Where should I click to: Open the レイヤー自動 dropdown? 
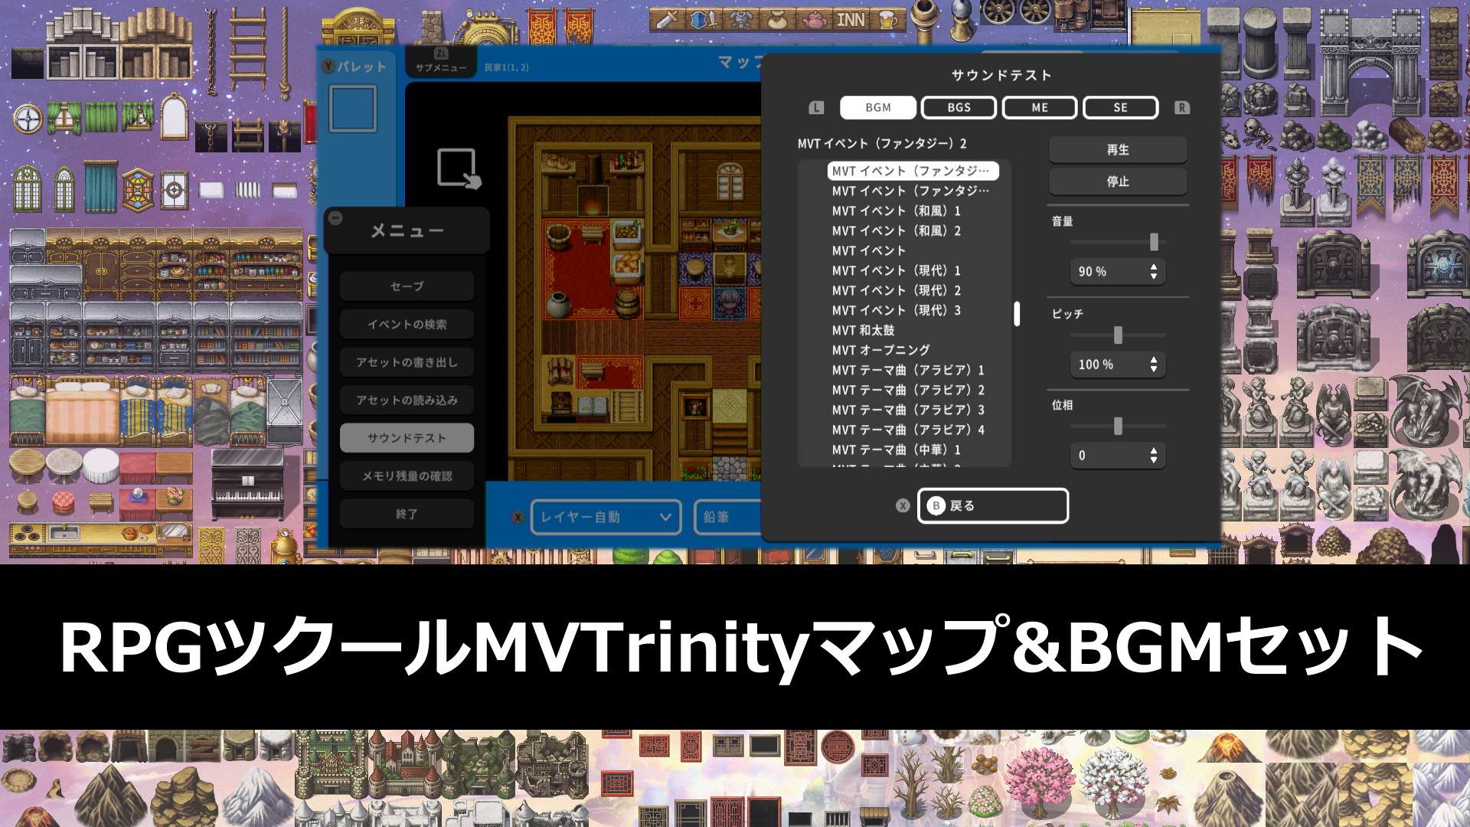pyautogui.click(x=605, y=517)
